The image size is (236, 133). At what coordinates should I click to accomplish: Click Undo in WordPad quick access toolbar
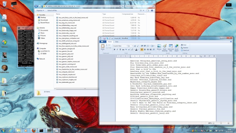point(107,38)
